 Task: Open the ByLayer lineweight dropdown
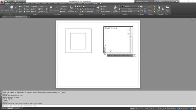[x=130, y=9]
